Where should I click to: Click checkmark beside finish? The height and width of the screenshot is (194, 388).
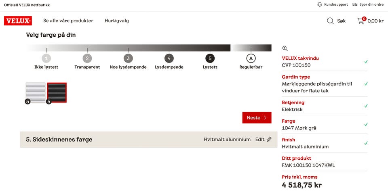pyautogui.click(x=366, y=143)
